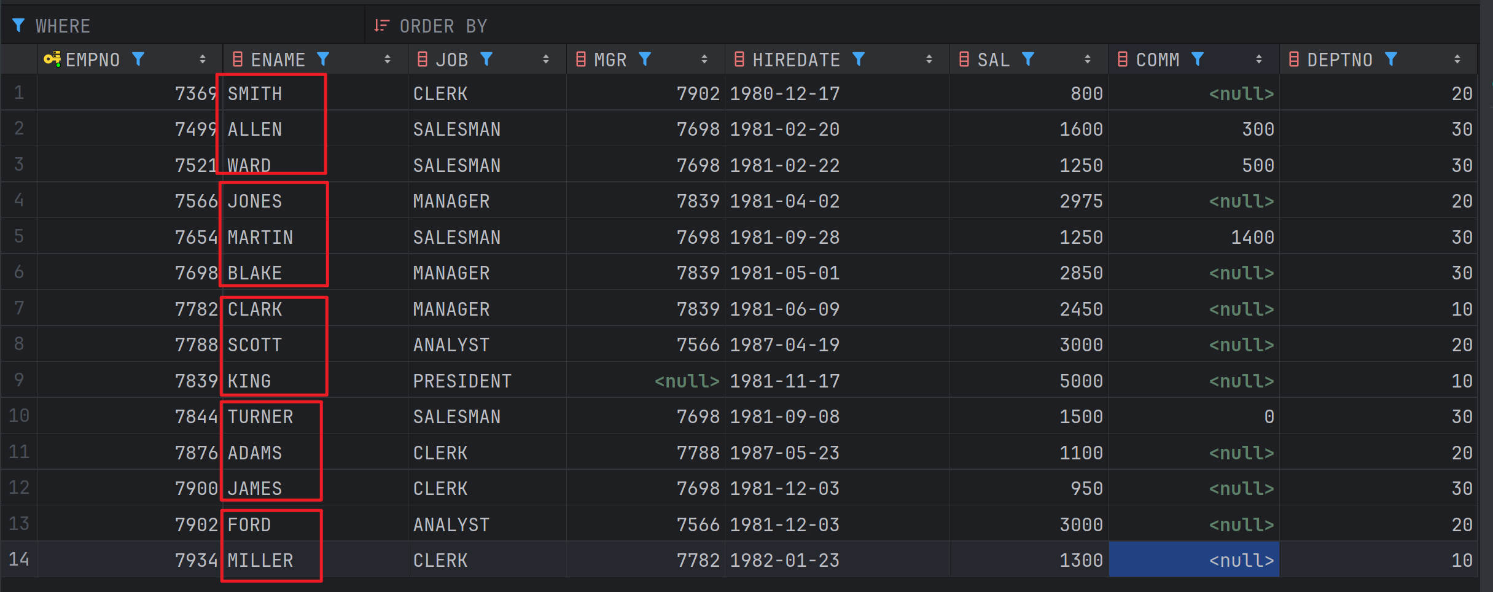Click the SAL column filter funnel

pyautogui.click(x=1028, y=59)
